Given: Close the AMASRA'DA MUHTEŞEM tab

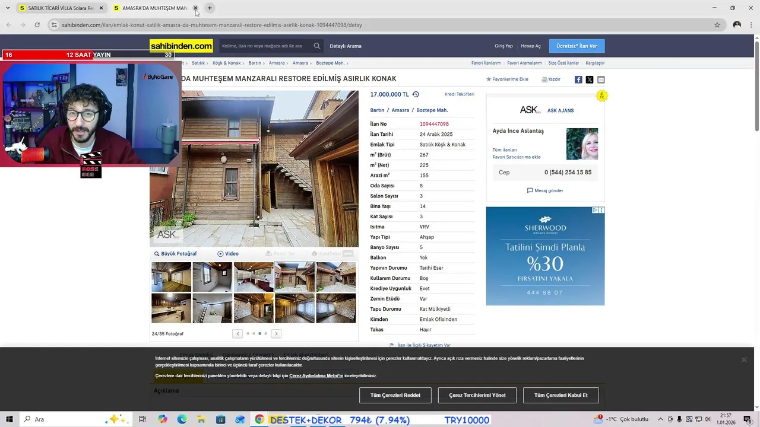Looking at the screenshot, I should tap(195, 8).
